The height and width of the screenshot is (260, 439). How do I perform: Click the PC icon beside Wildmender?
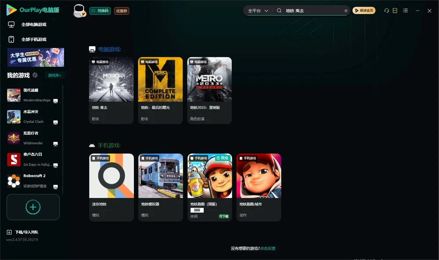coord(56,144)
